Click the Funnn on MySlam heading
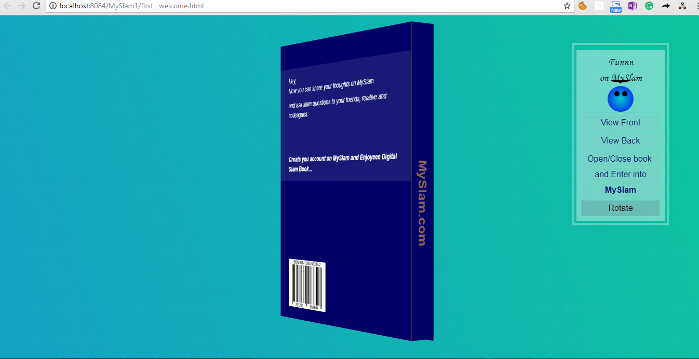Image resolution: width=699 pixels, height=359 pixels. 621,70
